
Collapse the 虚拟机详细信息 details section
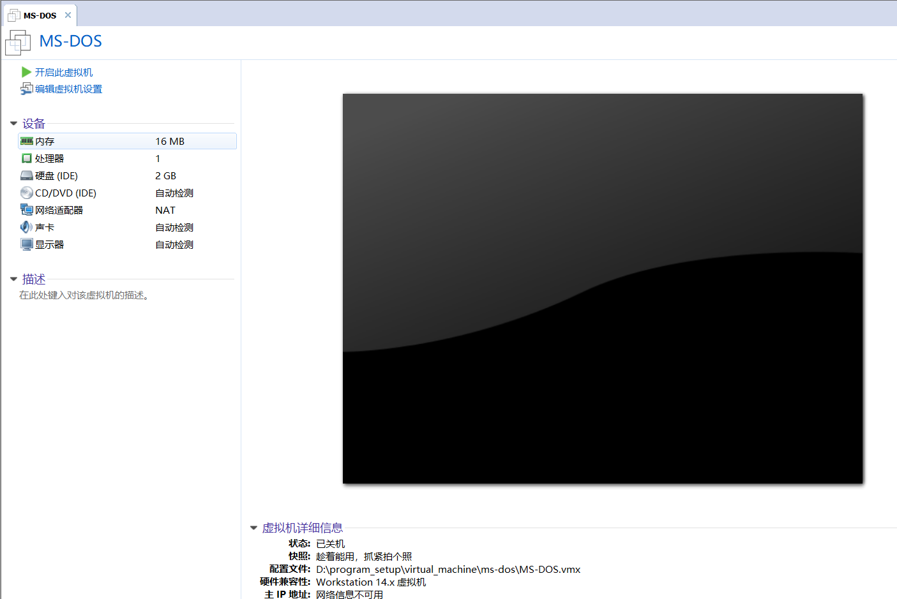[x=253, y=528]
